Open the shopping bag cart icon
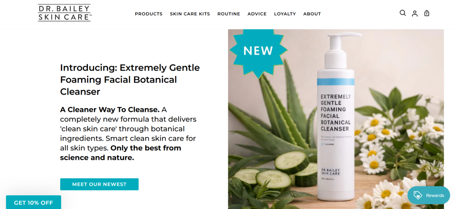454x209 pixels. (427, 13)
